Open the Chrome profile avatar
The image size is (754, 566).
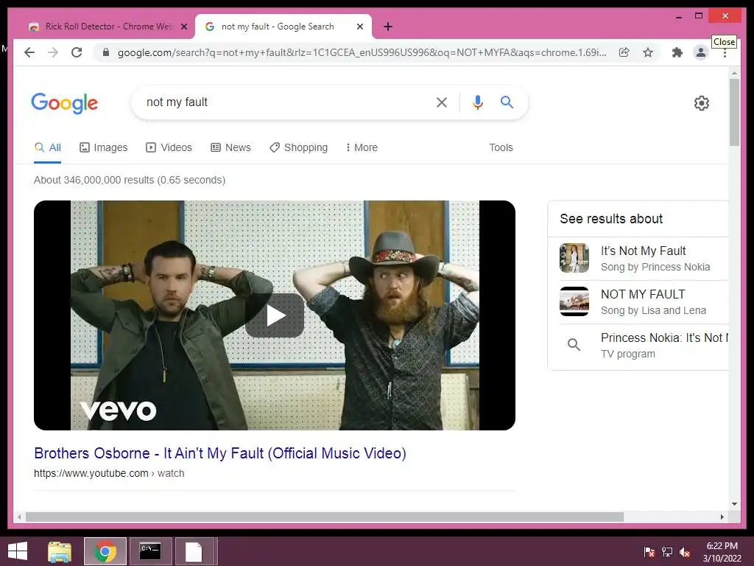pyautogui.click(x=701, y=52)
